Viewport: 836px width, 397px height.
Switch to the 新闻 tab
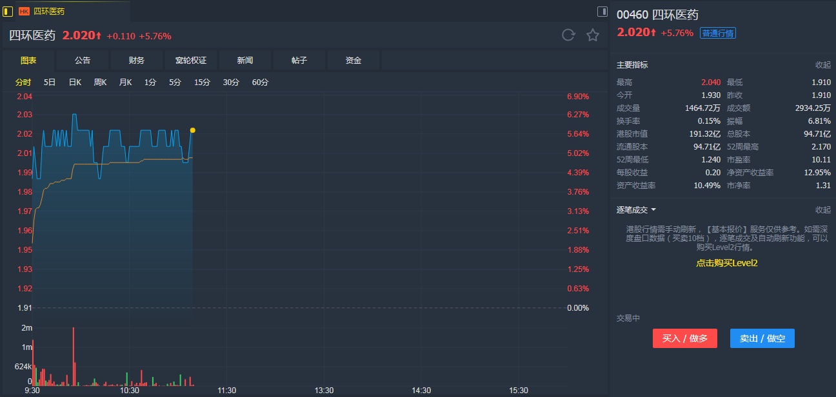[245, 61]
